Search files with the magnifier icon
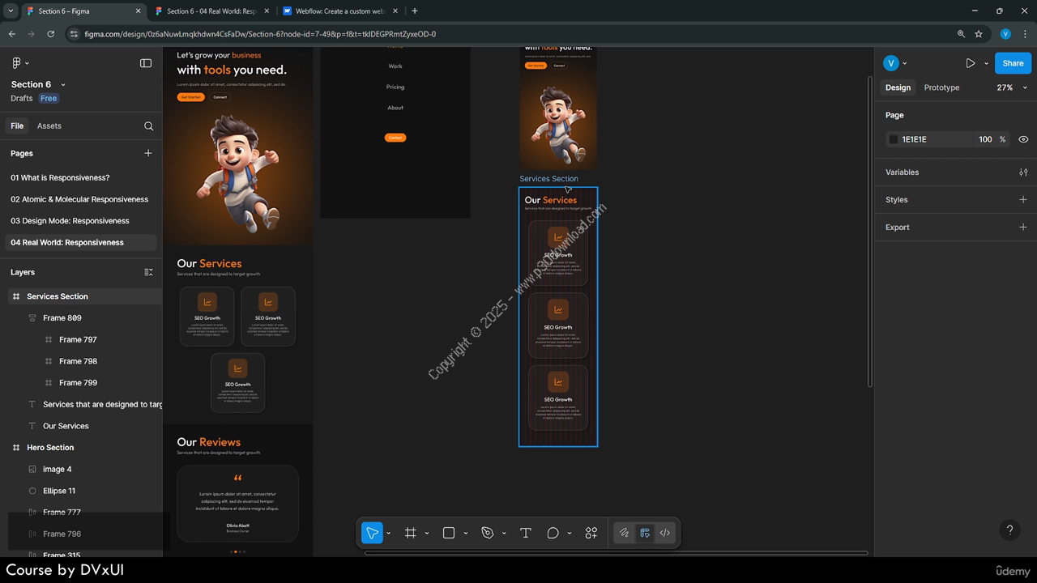This screenshot has width=1037, height=583. pos(148,126)
